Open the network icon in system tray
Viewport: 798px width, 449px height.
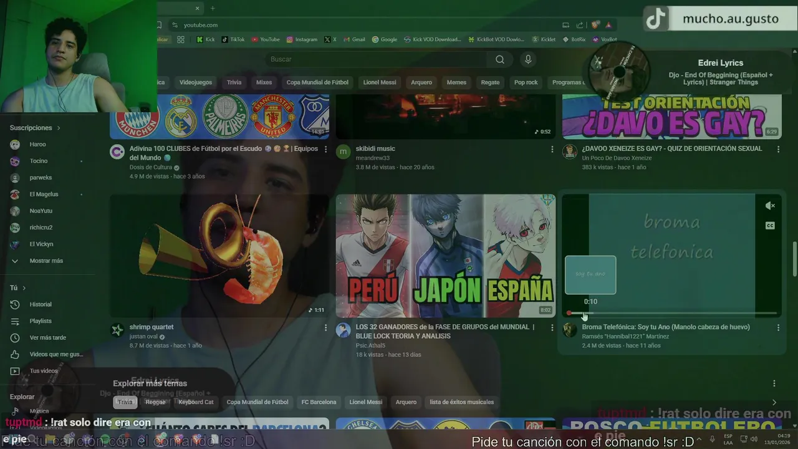[744, 439]
